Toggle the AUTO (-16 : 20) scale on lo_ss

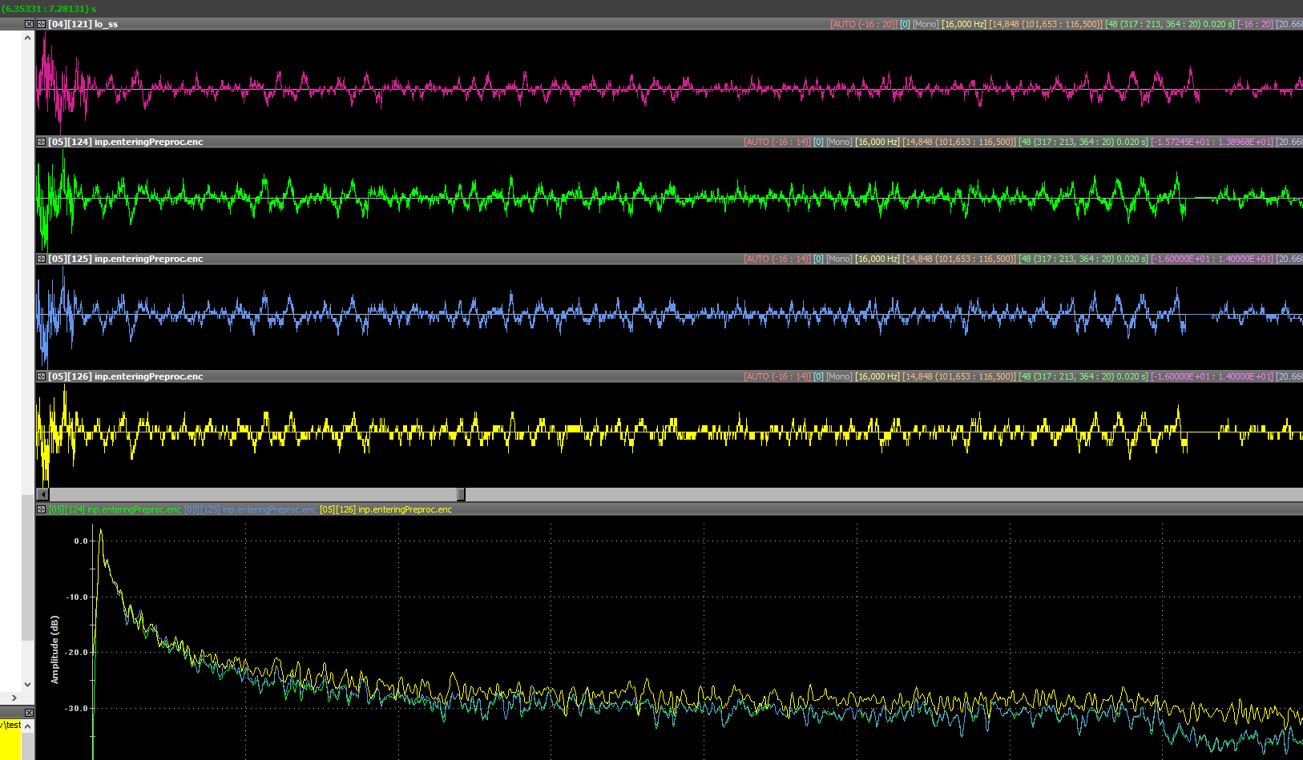pyautogui.click(x=863, y=24)
